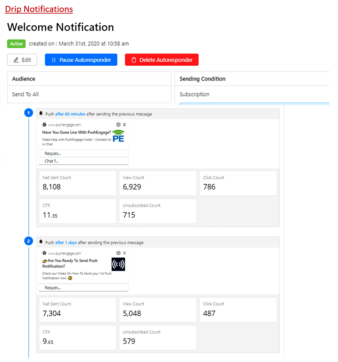Click the green Active status badge
This screenshot has height=362, width=338.
[16, 44]
